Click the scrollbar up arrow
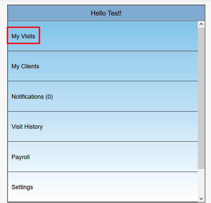211x203 pixels. click(201, 24)
